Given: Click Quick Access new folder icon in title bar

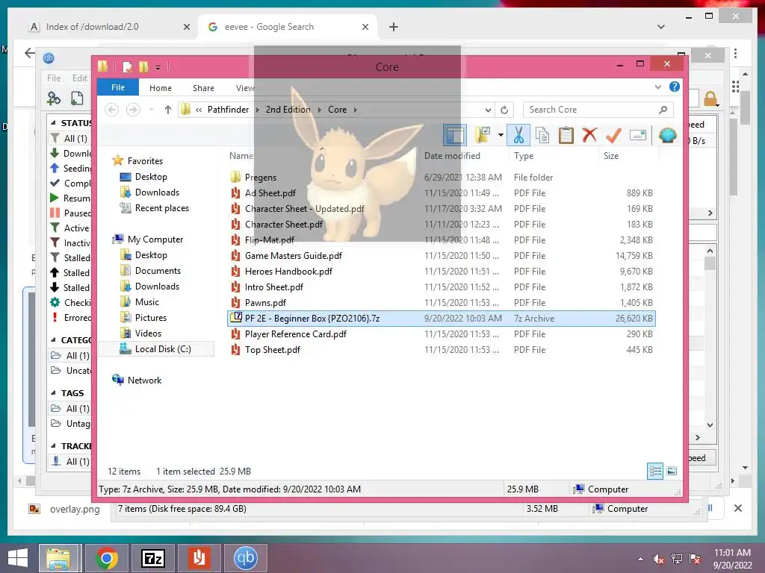Looking at the screenshot, I should 143,66.
